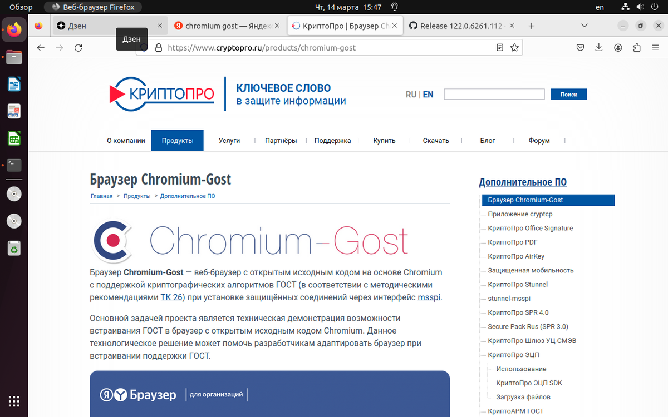Click Обзор activities in top bar

tap(21, 7)
